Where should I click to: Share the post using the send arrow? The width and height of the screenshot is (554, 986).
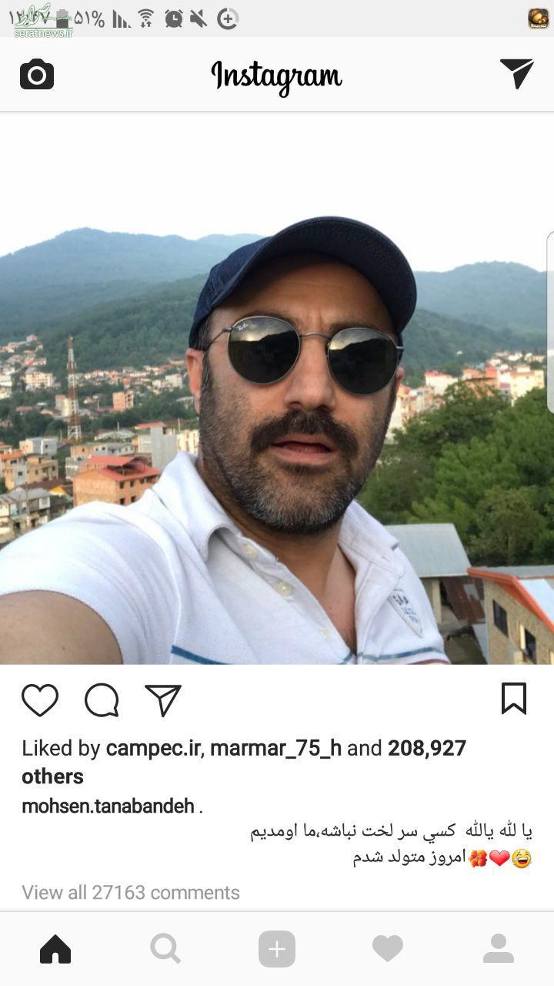pyautogui.click(x=163, y=700)
